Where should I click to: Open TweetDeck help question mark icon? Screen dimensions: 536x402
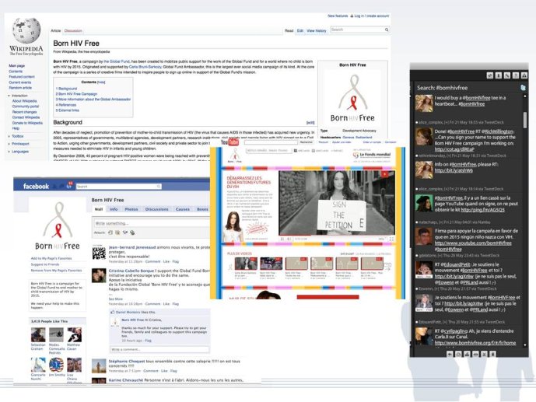(516, 75)
